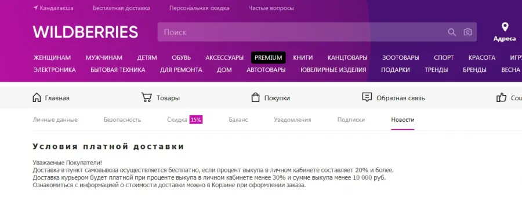Open the КАНЦТОВАРЫ category

tap(347, 57)
